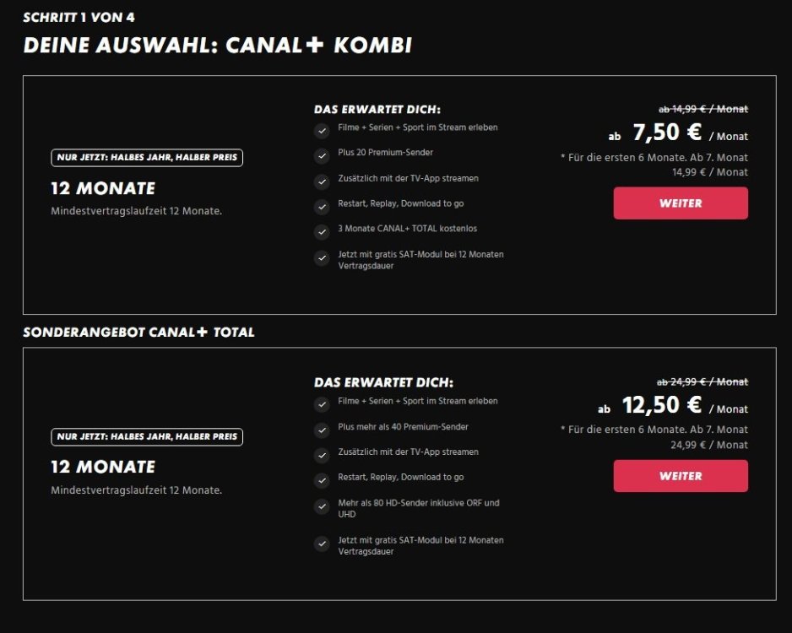
Task: Click first checkmark in CANAL+ Total feature list
Action: click(322, 405)
